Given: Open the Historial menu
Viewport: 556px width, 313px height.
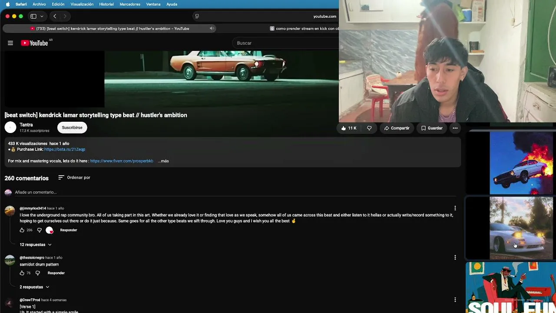Looking at the screenshot, I should 106,4.
